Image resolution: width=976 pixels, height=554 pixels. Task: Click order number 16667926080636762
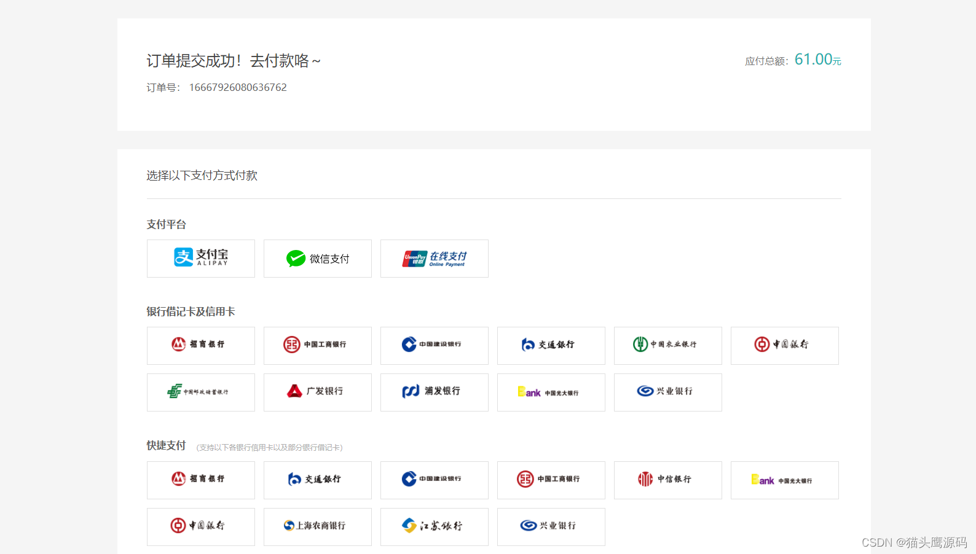coord(238,87)
